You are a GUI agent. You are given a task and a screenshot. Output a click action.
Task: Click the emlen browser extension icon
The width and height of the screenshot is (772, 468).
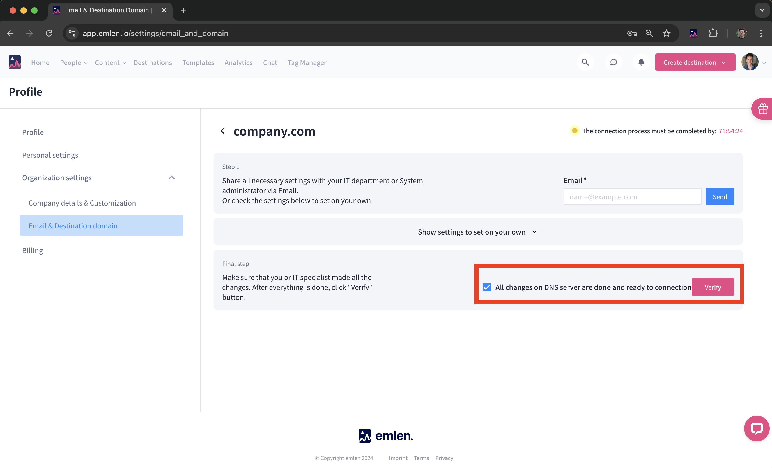pyautogui.click(x=693, y=33)
